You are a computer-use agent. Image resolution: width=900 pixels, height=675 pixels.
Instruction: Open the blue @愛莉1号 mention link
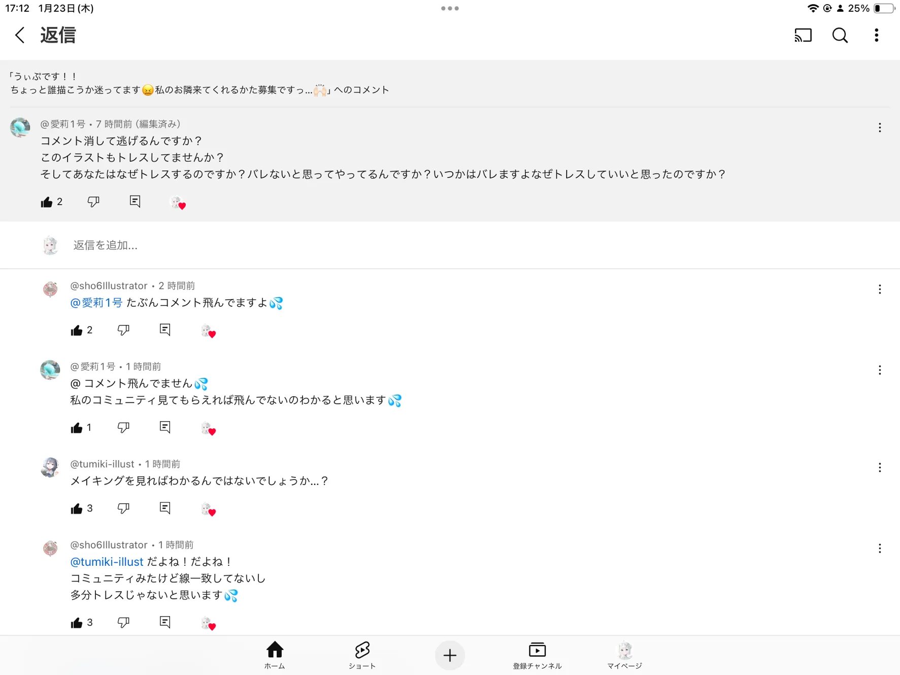click(x=96, y=303)
